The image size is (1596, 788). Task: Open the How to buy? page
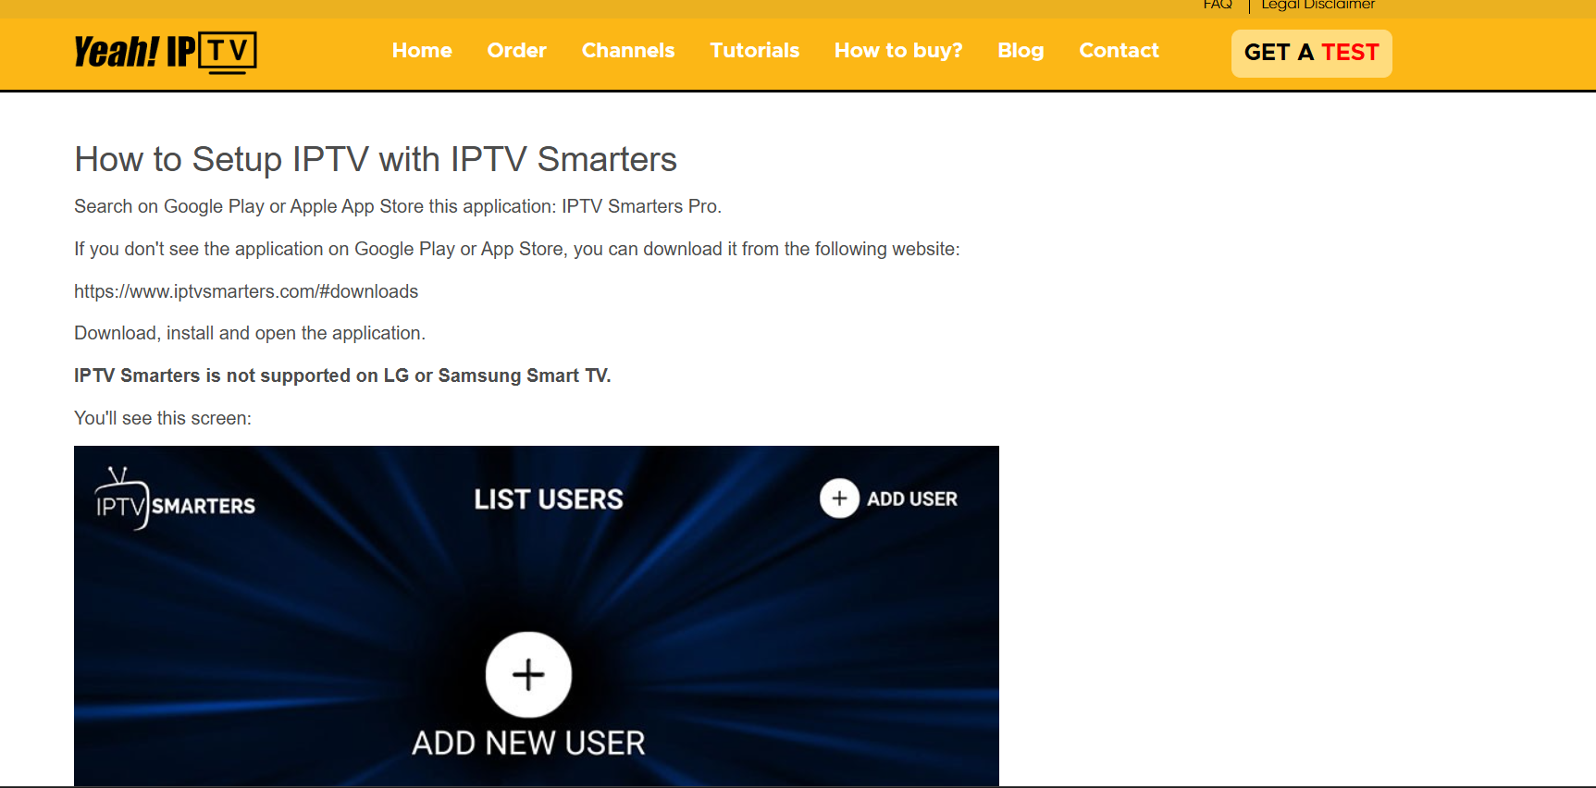(898, 51)
